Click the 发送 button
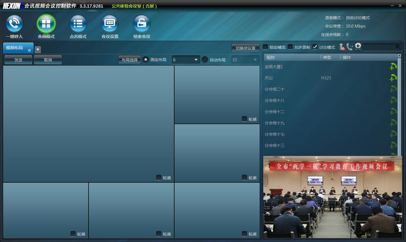Screen dimensions: 406x242 point(18,60)
